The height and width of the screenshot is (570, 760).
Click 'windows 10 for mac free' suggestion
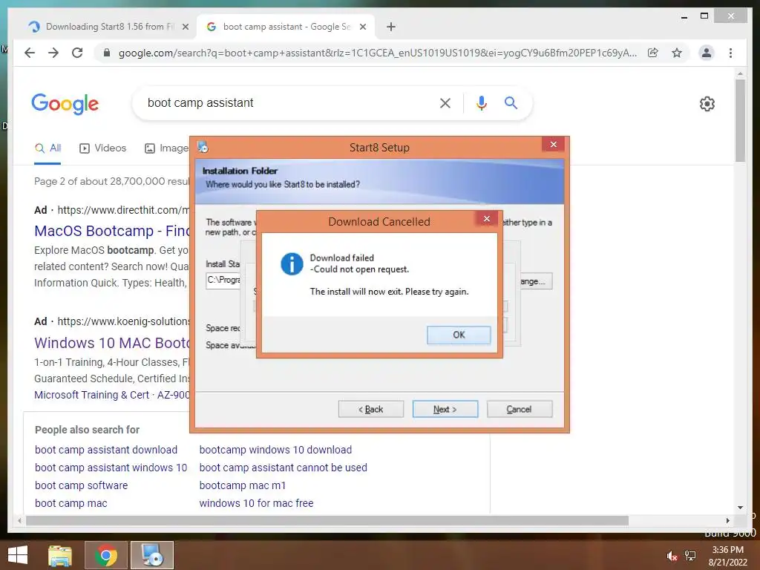coord(256,503)
